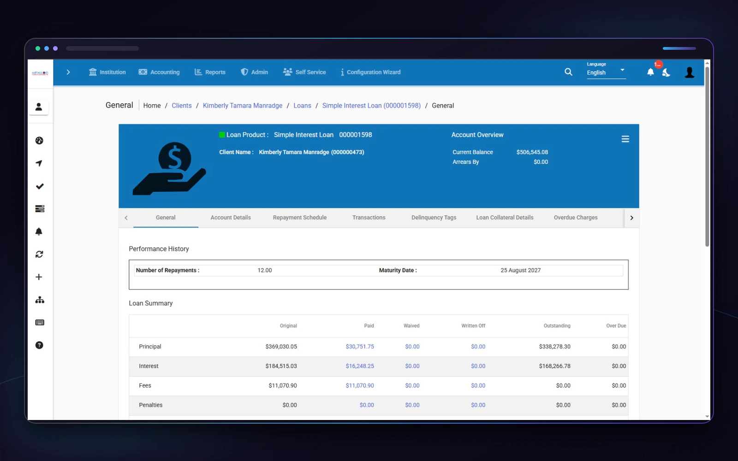
Task: Open the loan actions hamburger menu
Action: 625,139
